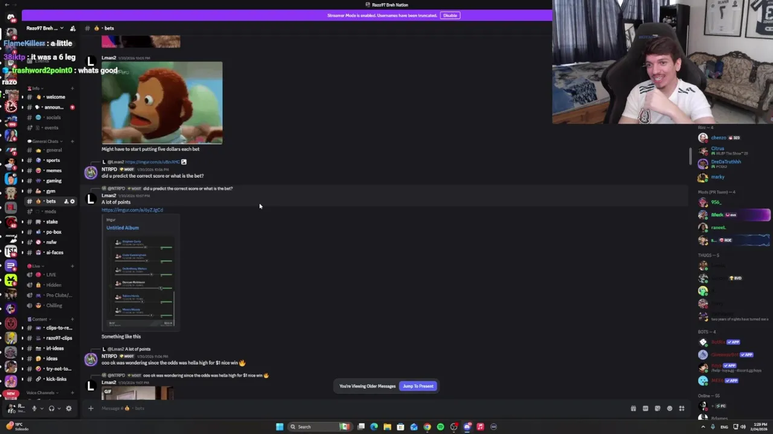Toggle microphone mute in user panel

[x=34, y=409]
